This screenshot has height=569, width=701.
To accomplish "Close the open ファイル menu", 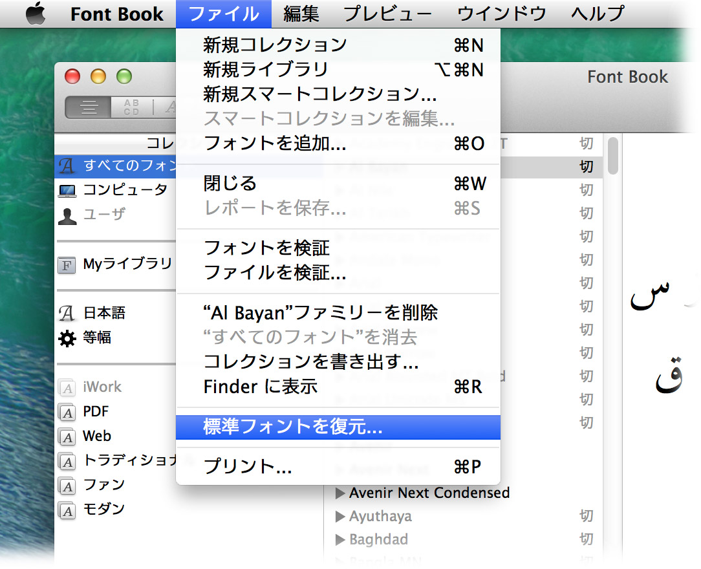I will click(x=224, y=14).
